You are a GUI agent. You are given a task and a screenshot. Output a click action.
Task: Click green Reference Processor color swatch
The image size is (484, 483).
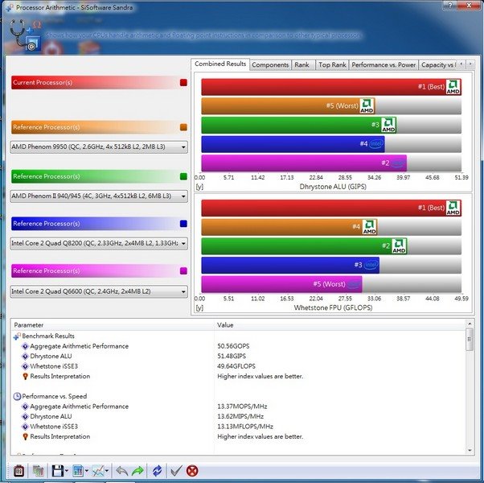pyautogui.click(x=183, y=176)
